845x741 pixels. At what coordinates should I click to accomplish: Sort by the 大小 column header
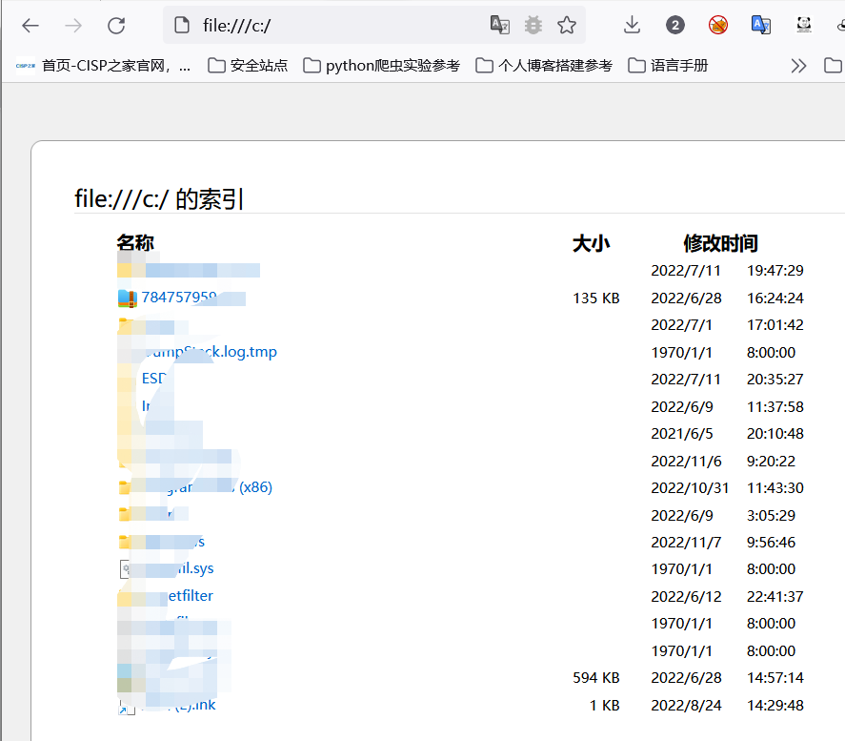click(x=592, y=243)
